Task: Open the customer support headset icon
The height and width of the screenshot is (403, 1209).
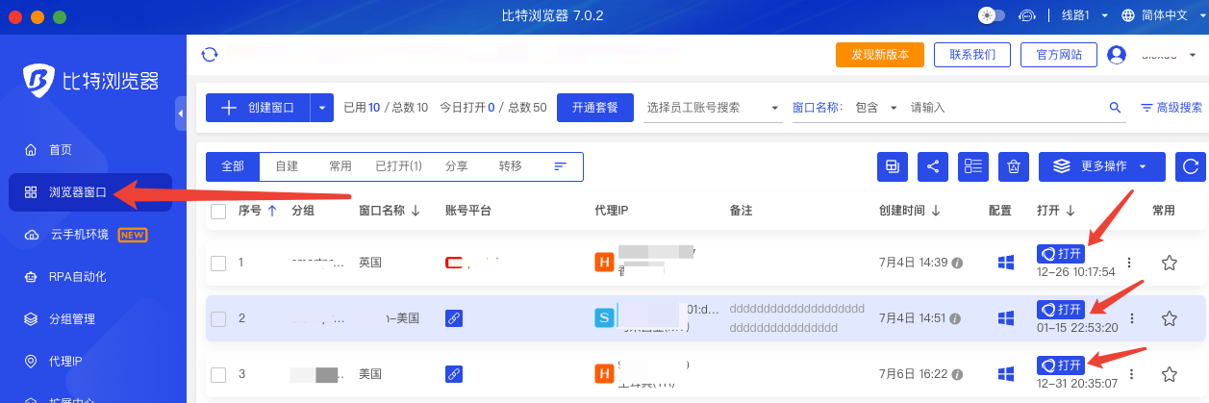Action: (1028, 15)
